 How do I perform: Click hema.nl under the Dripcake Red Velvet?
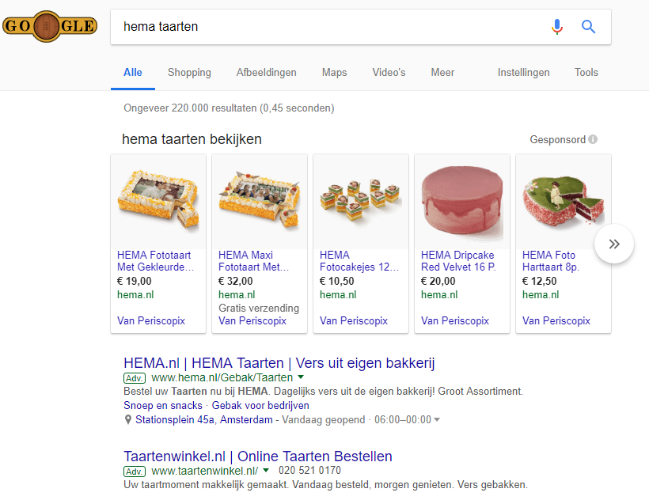pyautogui.click(x=439, y=295)
